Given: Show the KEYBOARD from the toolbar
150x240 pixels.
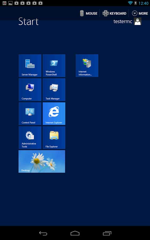Looking at the screenshot, I should coord(114,13).
